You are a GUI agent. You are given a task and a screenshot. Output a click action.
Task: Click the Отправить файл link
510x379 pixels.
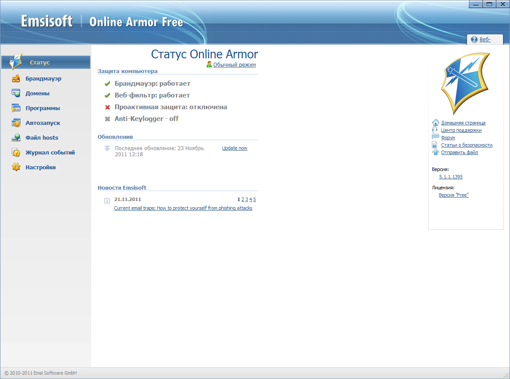(x=460, y=152)
